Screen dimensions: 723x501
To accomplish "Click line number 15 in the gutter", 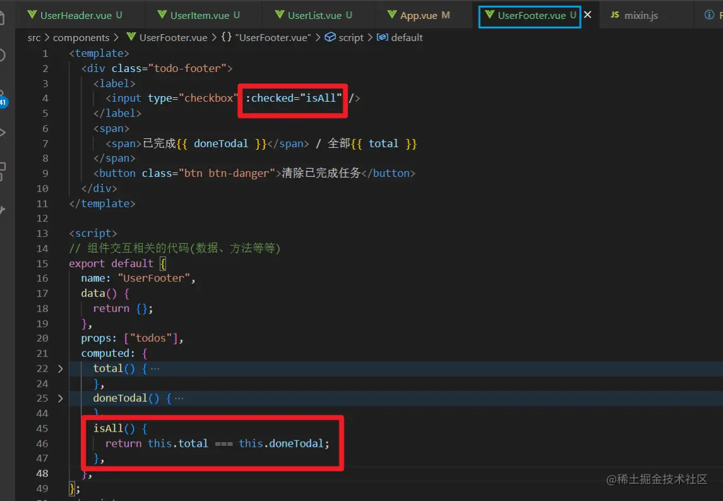I will click(42, 263).
